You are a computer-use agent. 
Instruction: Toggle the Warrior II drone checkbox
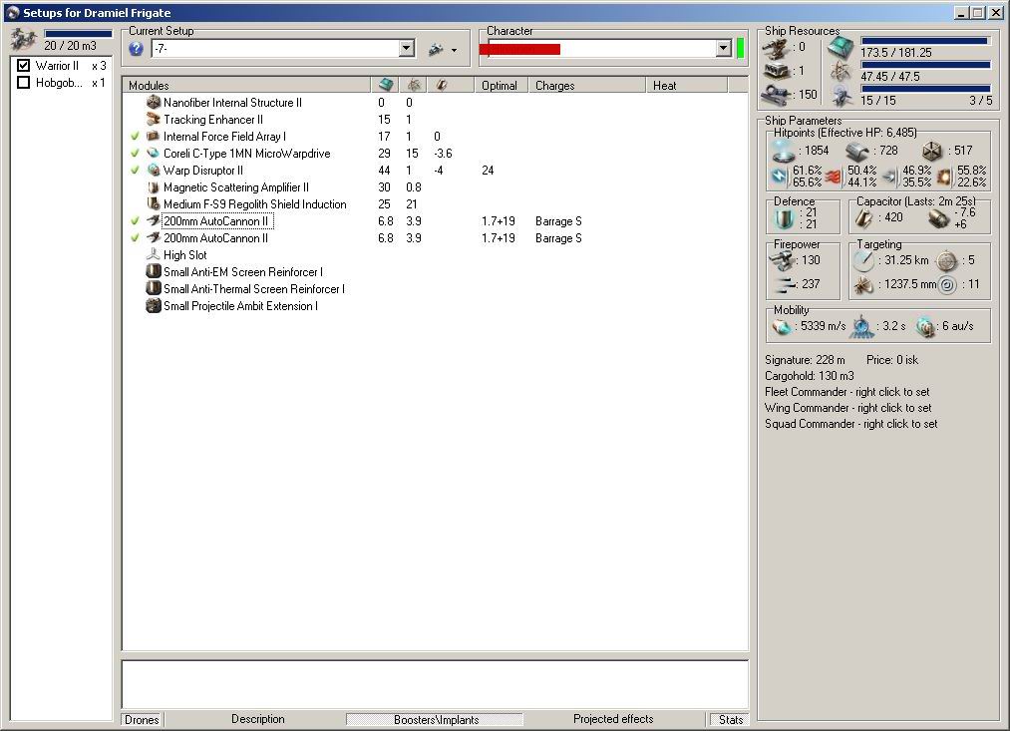click(24, 66)
